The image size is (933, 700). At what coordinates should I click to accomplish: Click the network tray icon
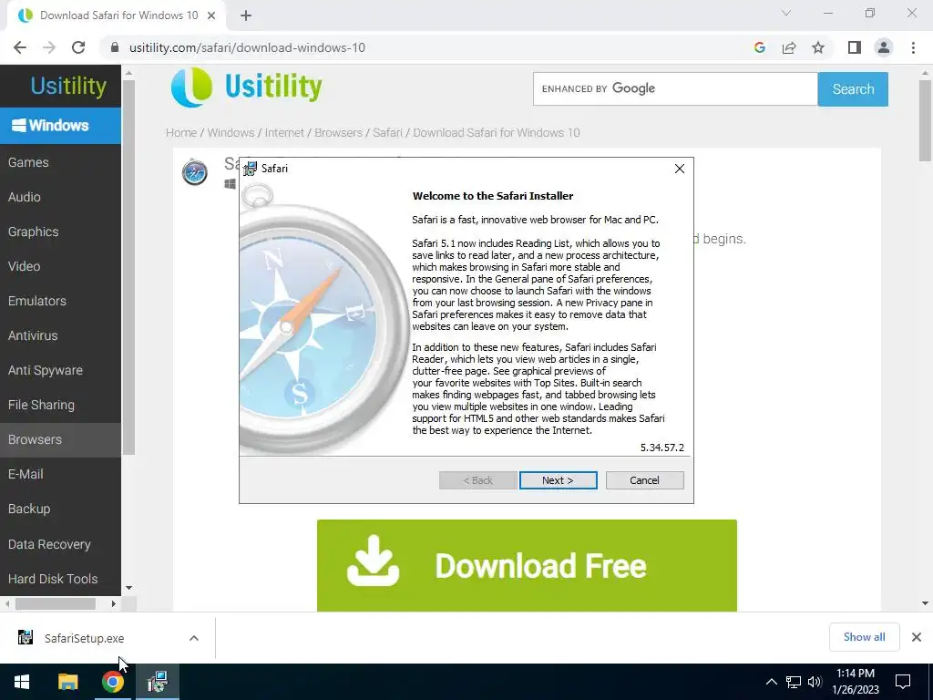pyautogui.click(x=794, y=682)
